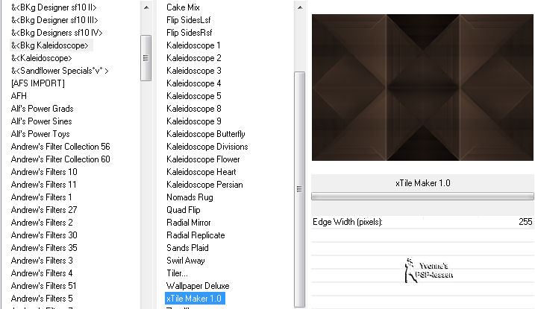
Task: Select &<Bkg Designers sf10 IV> category
Action: pyautogui.click(x=57, y=33)
